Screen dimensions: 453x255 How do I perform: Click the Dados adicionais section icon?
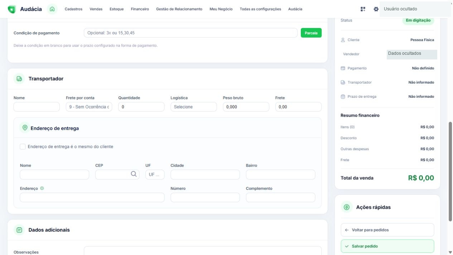(19, 230)
